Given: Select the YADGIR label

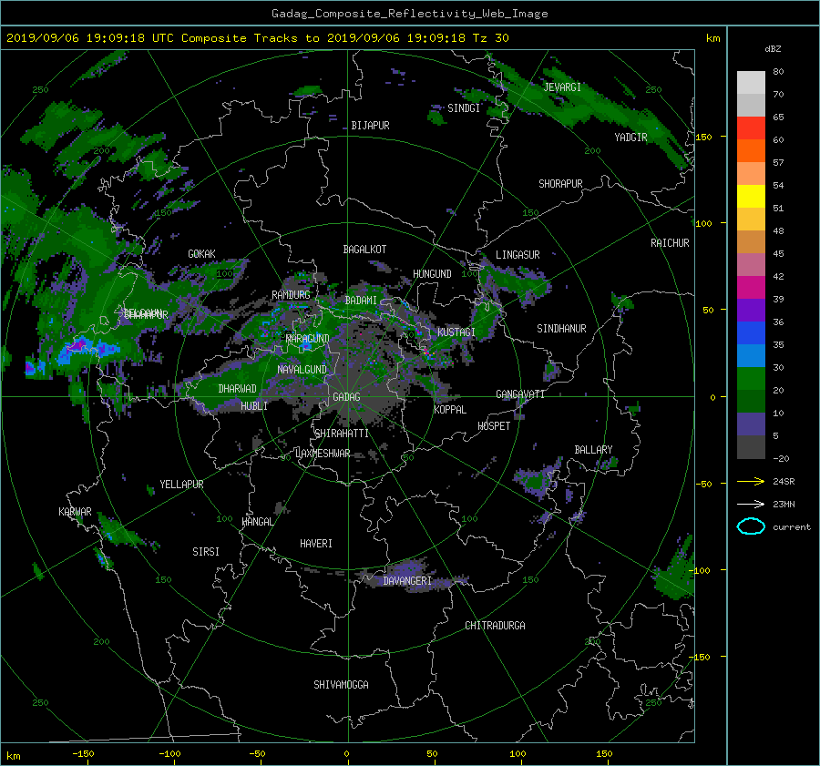Looking at the screenshot, I should 630,138.
